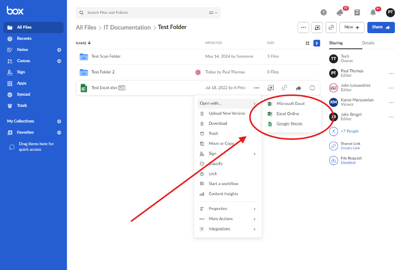This screenshot has width=404, height=270.
Task: Click ellipsis menu on Test Excel row
Action: pyautogui.click(x=256, y=88)
